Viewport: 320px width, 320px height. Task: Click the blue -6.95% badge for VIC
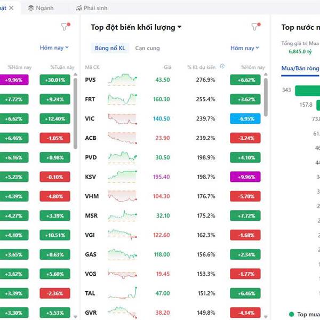pos(245,118)
